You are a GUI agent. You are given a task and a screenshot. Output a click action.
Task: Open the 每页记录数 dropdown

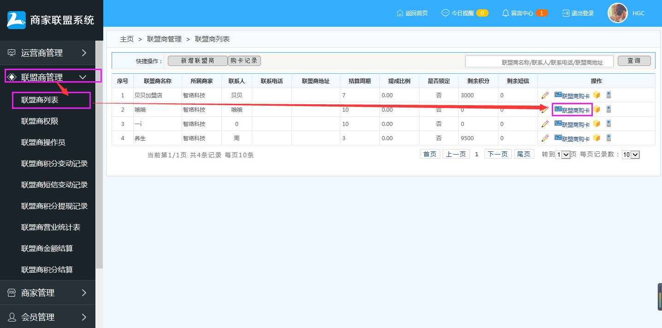click(x=631, y=155)
